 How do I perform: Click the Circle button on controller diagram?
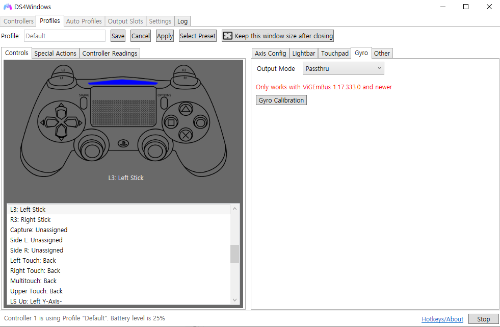coord(201,122)
